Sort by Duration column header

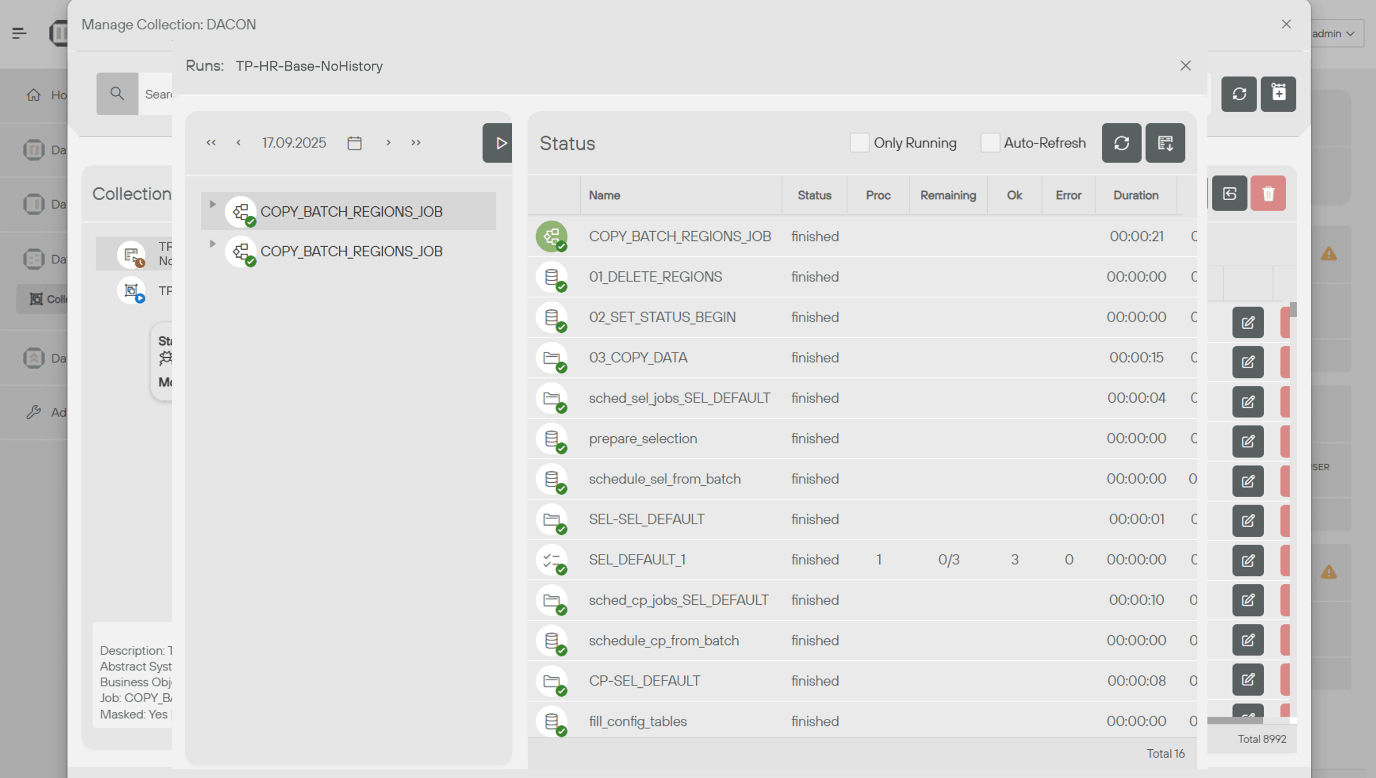click(1136, 196)
